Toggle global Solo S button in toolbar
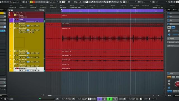 34,2
